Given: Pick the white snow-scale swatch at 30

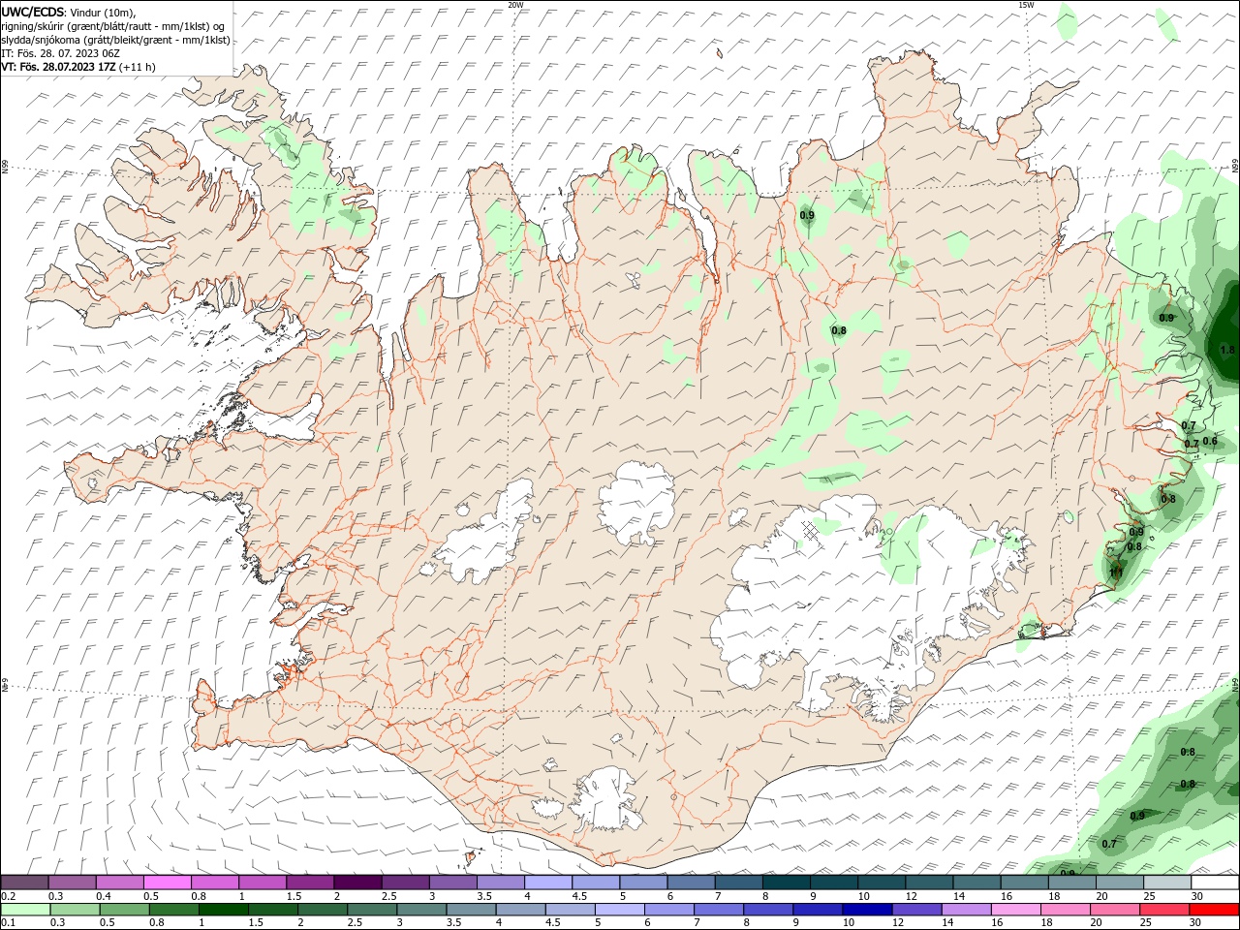Looking at the screenshot, I should [1216, 883].
